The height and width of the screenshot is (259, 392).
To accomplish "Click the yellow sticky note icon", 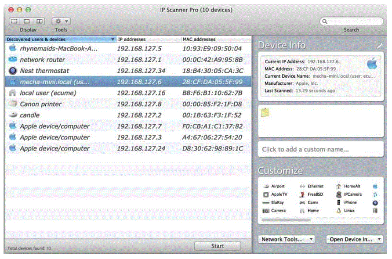I will pos(265,113).
